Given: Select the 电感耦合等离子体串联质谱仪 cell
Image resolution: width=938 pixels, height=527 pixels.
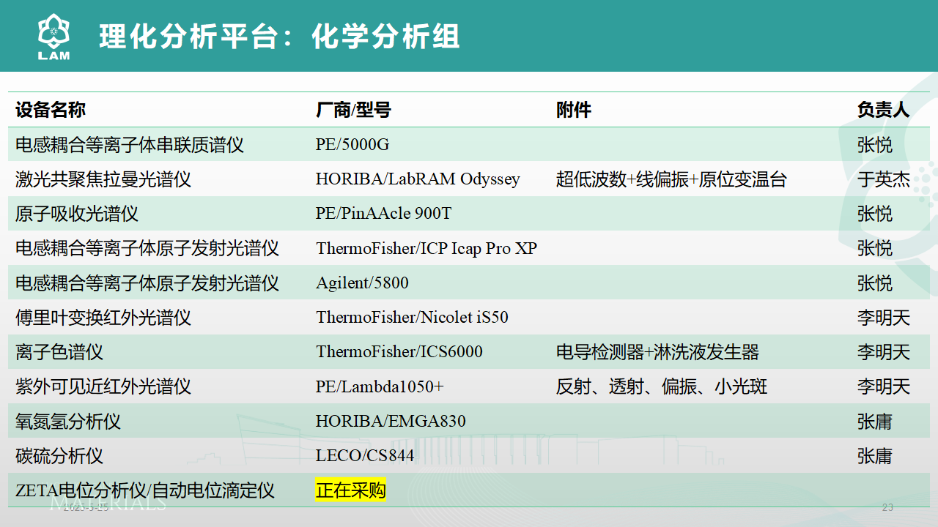Looking at the screenshot, I should pyautogui.click(x=130, y=145).
